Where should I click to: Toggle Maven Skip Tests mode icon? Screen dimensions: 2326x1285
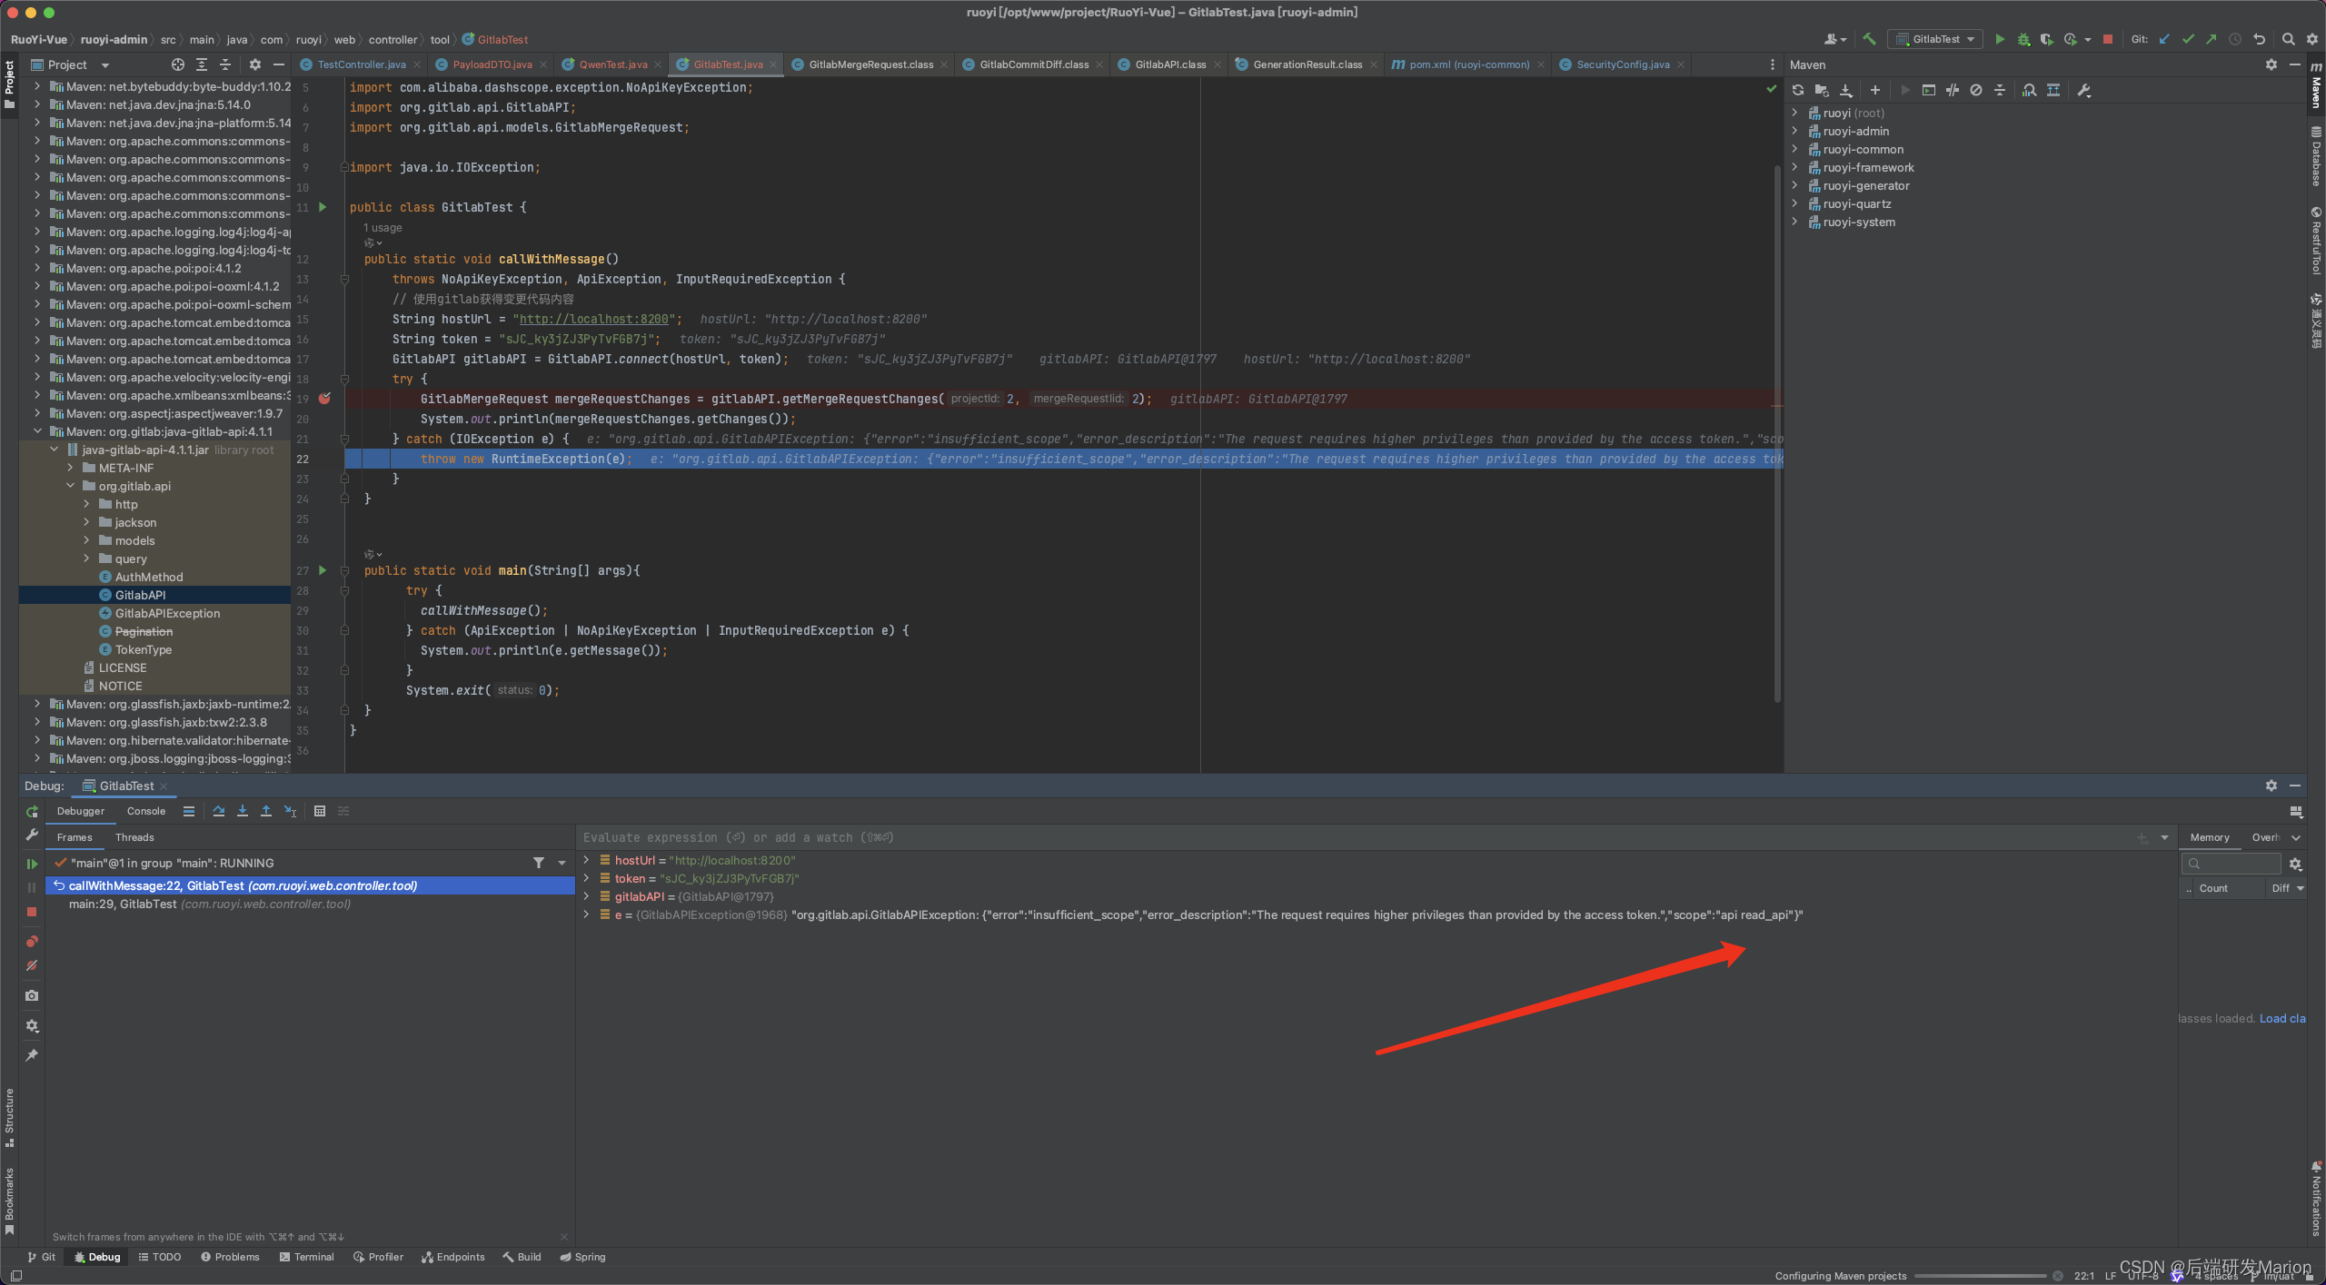[x=1976, y=90]
